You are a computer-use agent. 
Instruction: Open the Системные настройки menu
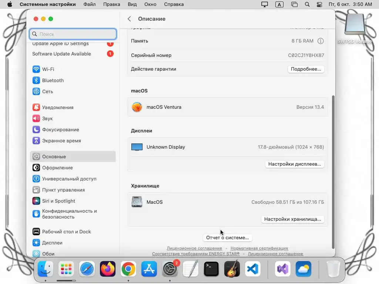click(48, 4)
